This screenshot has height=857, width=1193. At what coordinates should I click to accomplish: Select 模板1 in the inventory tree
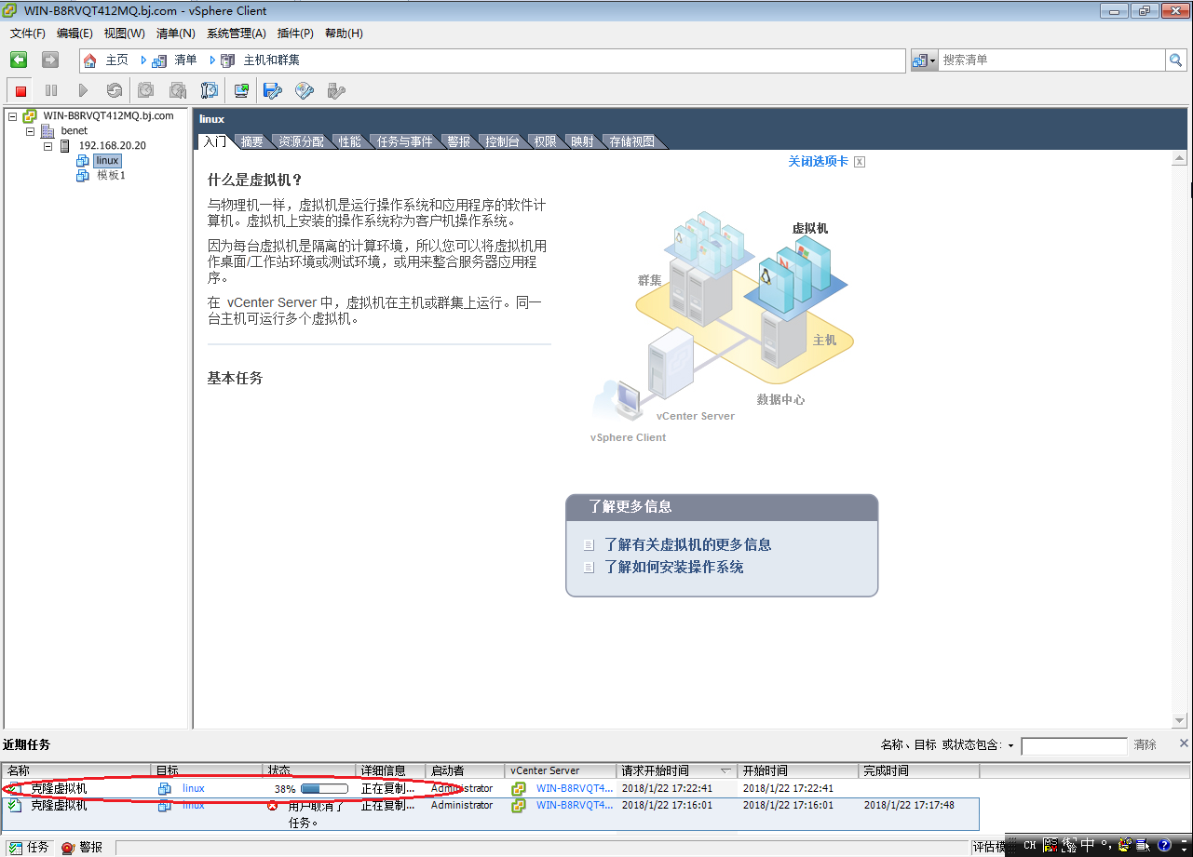(x=111, y=176)
